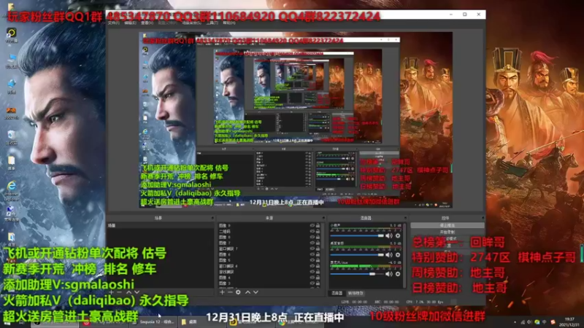Lock the 游戏捕获 source
The height and width of the screenshot is (328, 584).
point(318,272)
